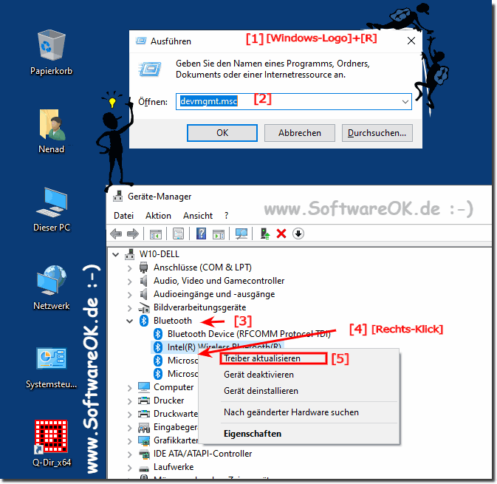Expand Audio, Video und Gamecontroller node
This screenshot has height=484, width=497.
coord(129,282)
